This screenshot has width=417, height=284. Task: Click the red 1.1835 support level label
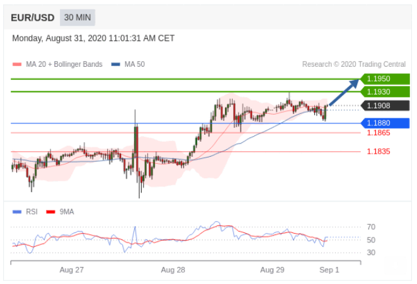tap(379, 152)
